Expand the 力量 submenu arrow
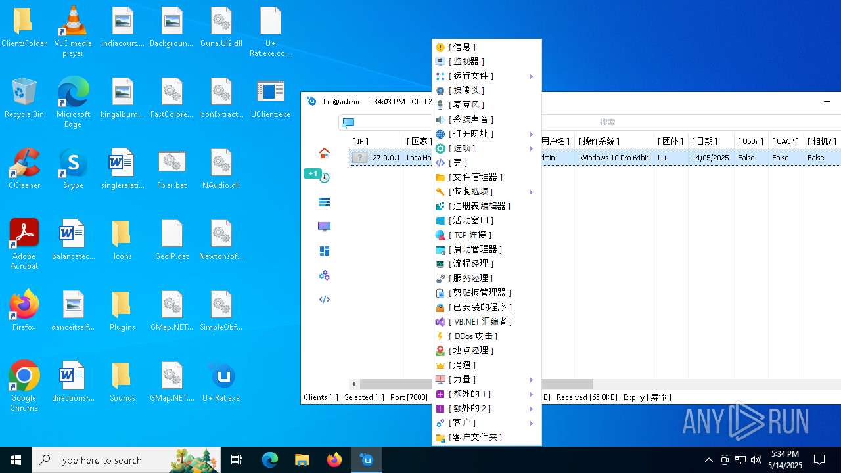The image size is (841, 473). (x=531, y=380)
